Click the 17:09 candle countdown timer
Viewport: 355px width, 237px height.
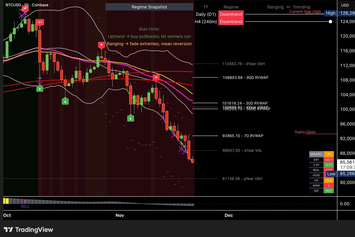pos(347,167)
